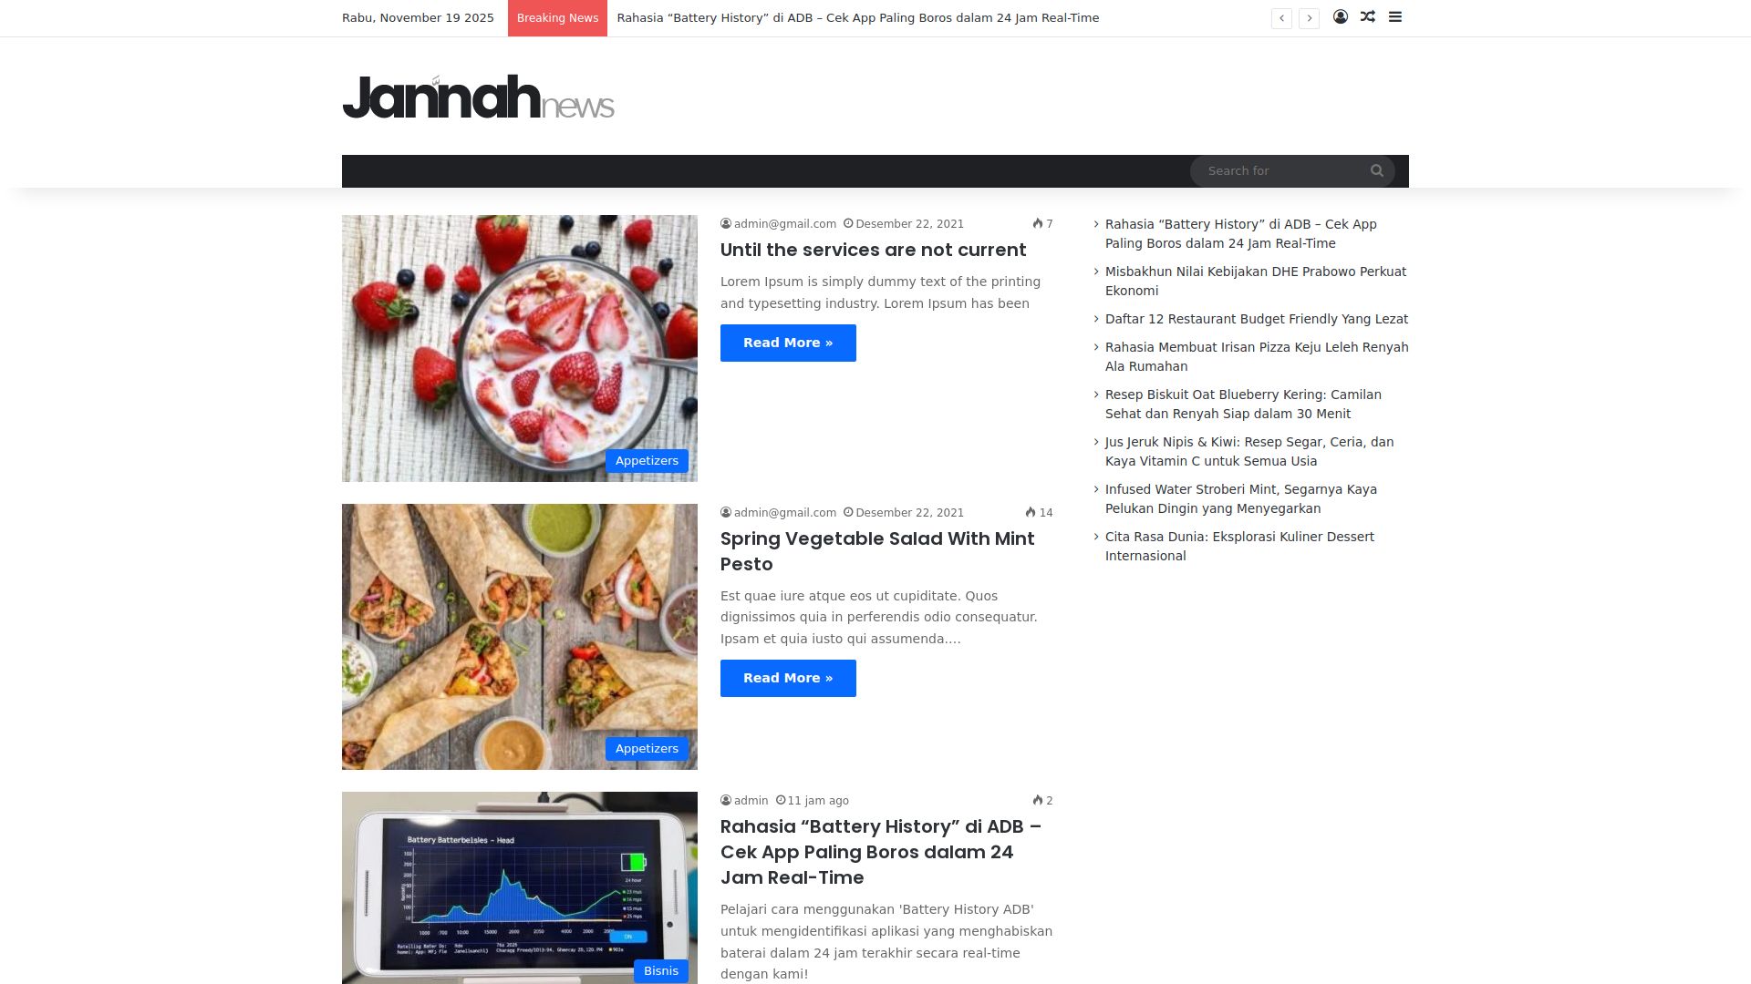This screenshot has width=1751, height=984.
Task: Click the Search for input field
Action: (1283, 171)
